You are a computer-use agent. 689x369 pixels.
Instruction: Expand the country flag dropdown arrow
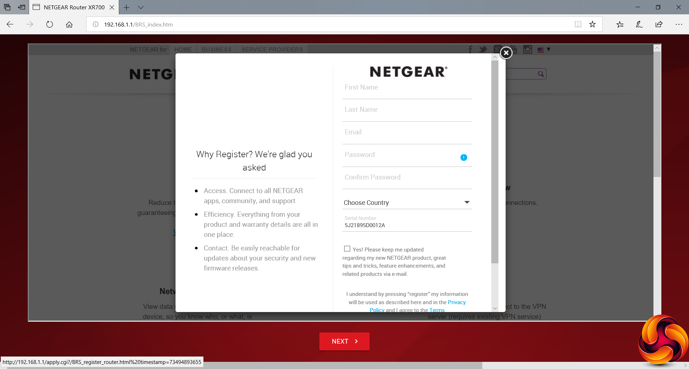click(548, 49)
